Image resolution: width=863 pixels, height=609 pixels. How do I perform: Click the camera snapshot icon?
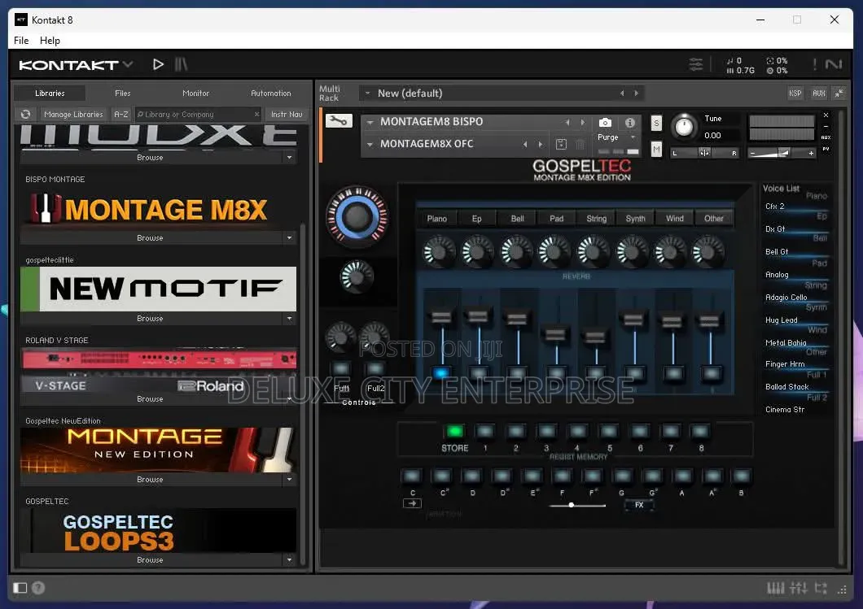pos(605,122)
